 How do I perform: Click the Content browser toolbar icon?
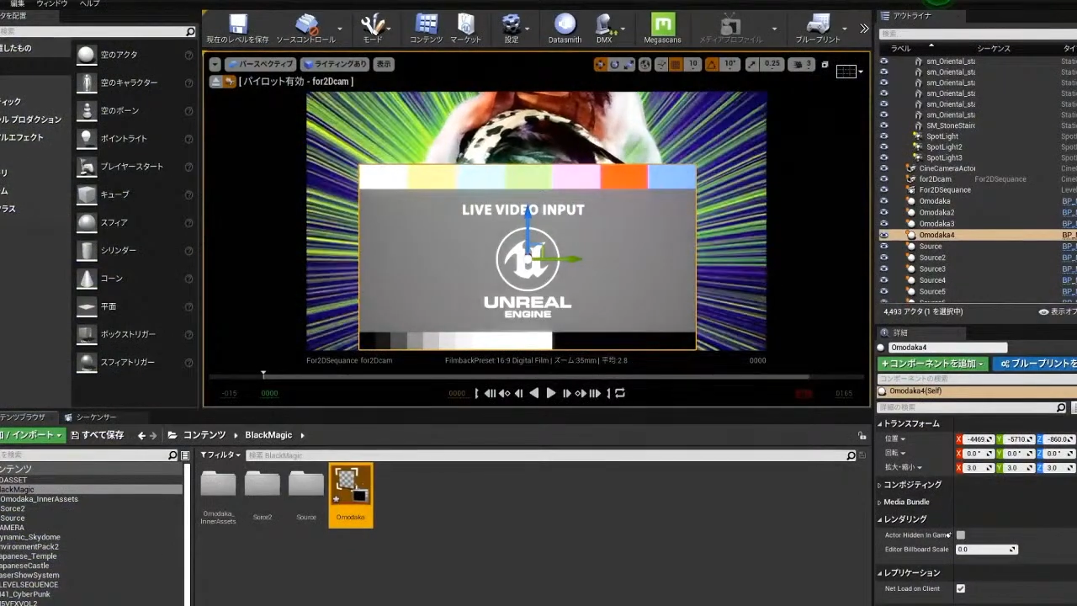coord(426,25)
